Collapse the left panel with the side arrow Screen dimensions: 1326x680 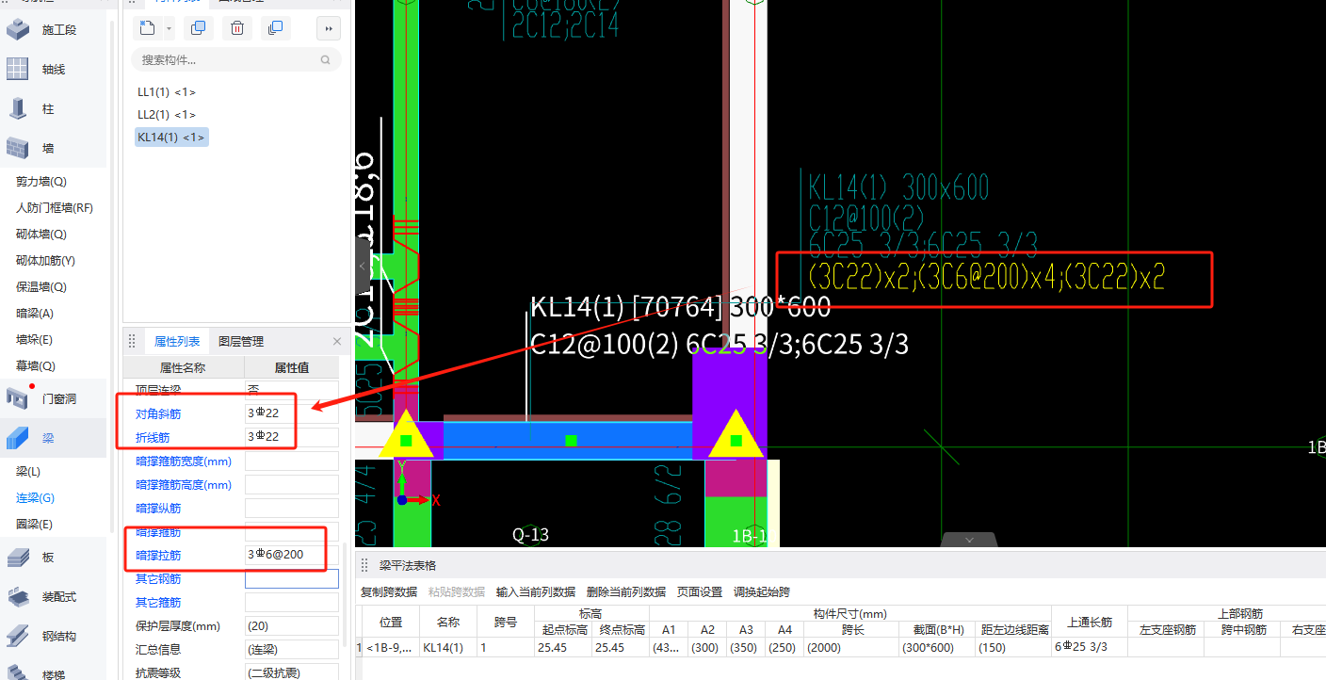363,267
